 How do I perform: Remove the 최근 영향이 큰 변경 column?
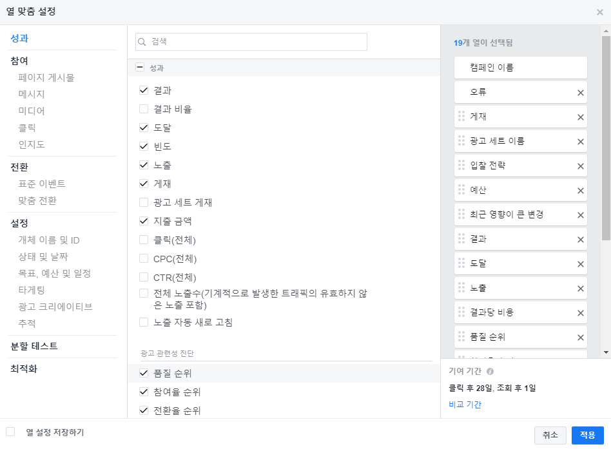[x=579, y=215]
